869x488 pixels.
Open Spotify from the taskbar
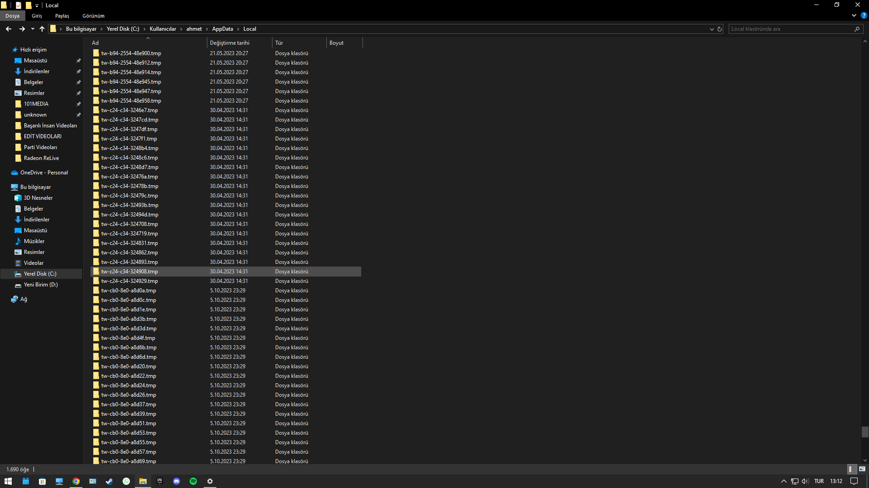click(193, 481)
